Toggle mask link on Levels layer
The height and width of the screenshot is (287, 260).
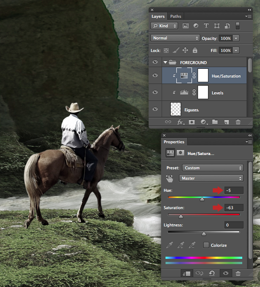click(x=194, y=92)
